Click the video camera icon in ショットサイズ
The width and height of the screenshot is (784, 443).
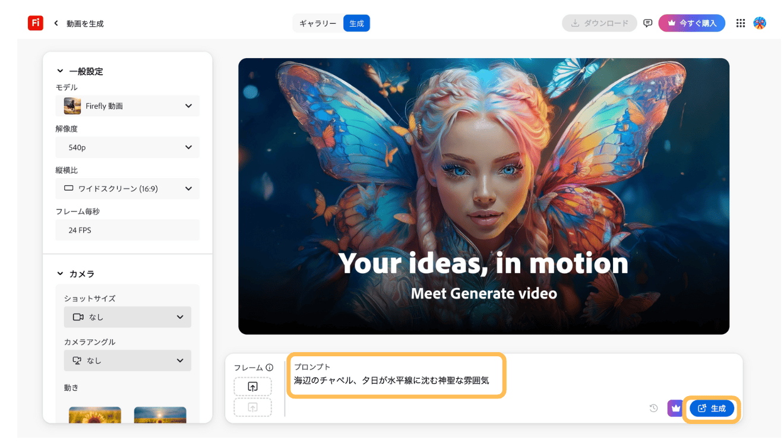point(78,317)
